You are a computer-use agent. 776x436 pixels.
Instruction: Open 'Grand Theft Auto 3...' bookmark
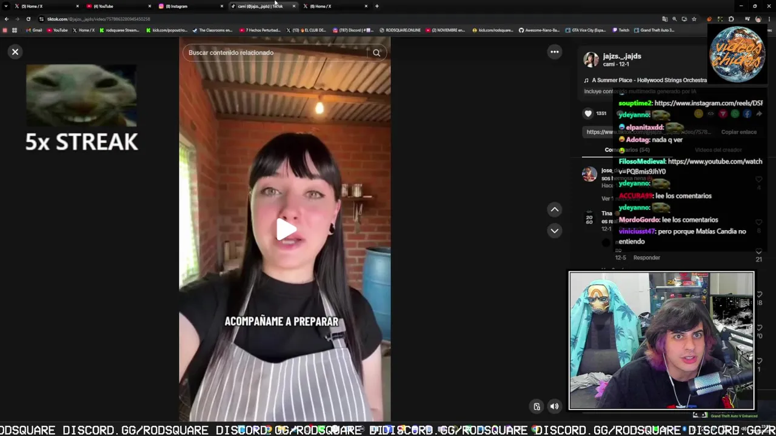click(654, 30)
